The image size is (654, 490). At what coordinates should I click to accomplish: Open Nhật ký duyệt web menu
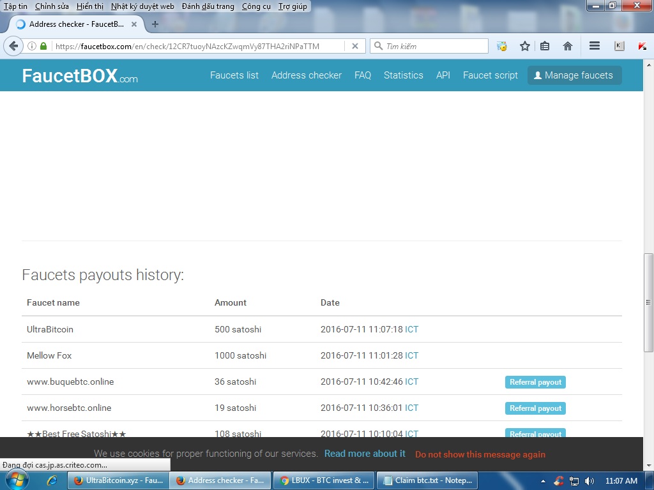click(142, 6)
